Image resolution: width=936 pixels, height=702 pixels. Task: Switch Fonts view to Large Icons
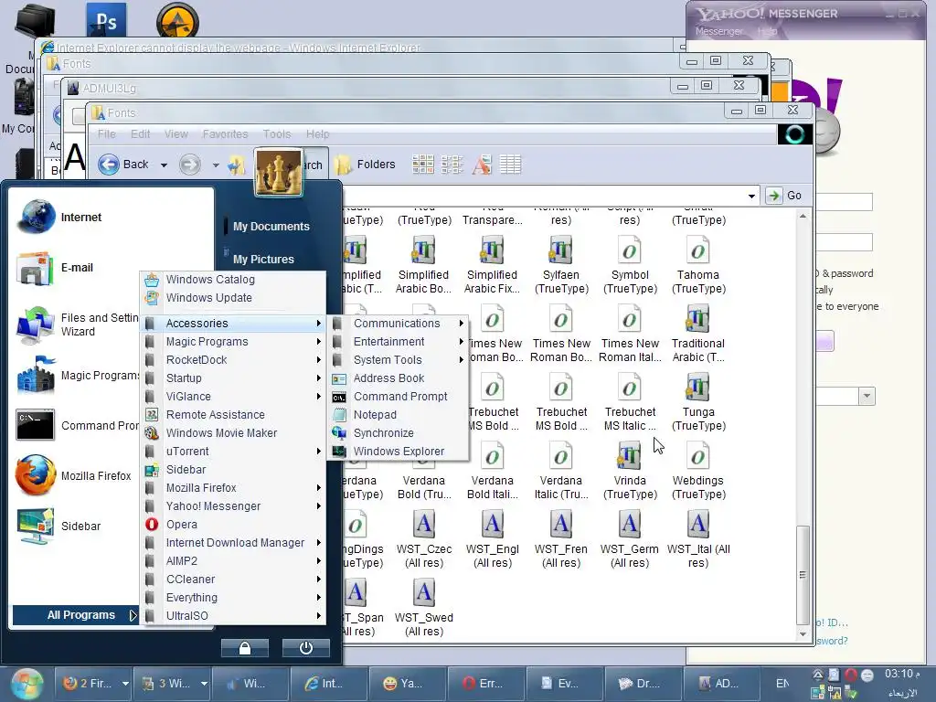click(x=422, y=165)
